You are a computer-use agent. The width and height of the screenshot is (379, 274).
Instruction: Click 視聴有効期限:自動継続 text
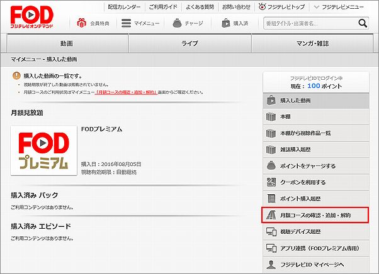[109, 172]
